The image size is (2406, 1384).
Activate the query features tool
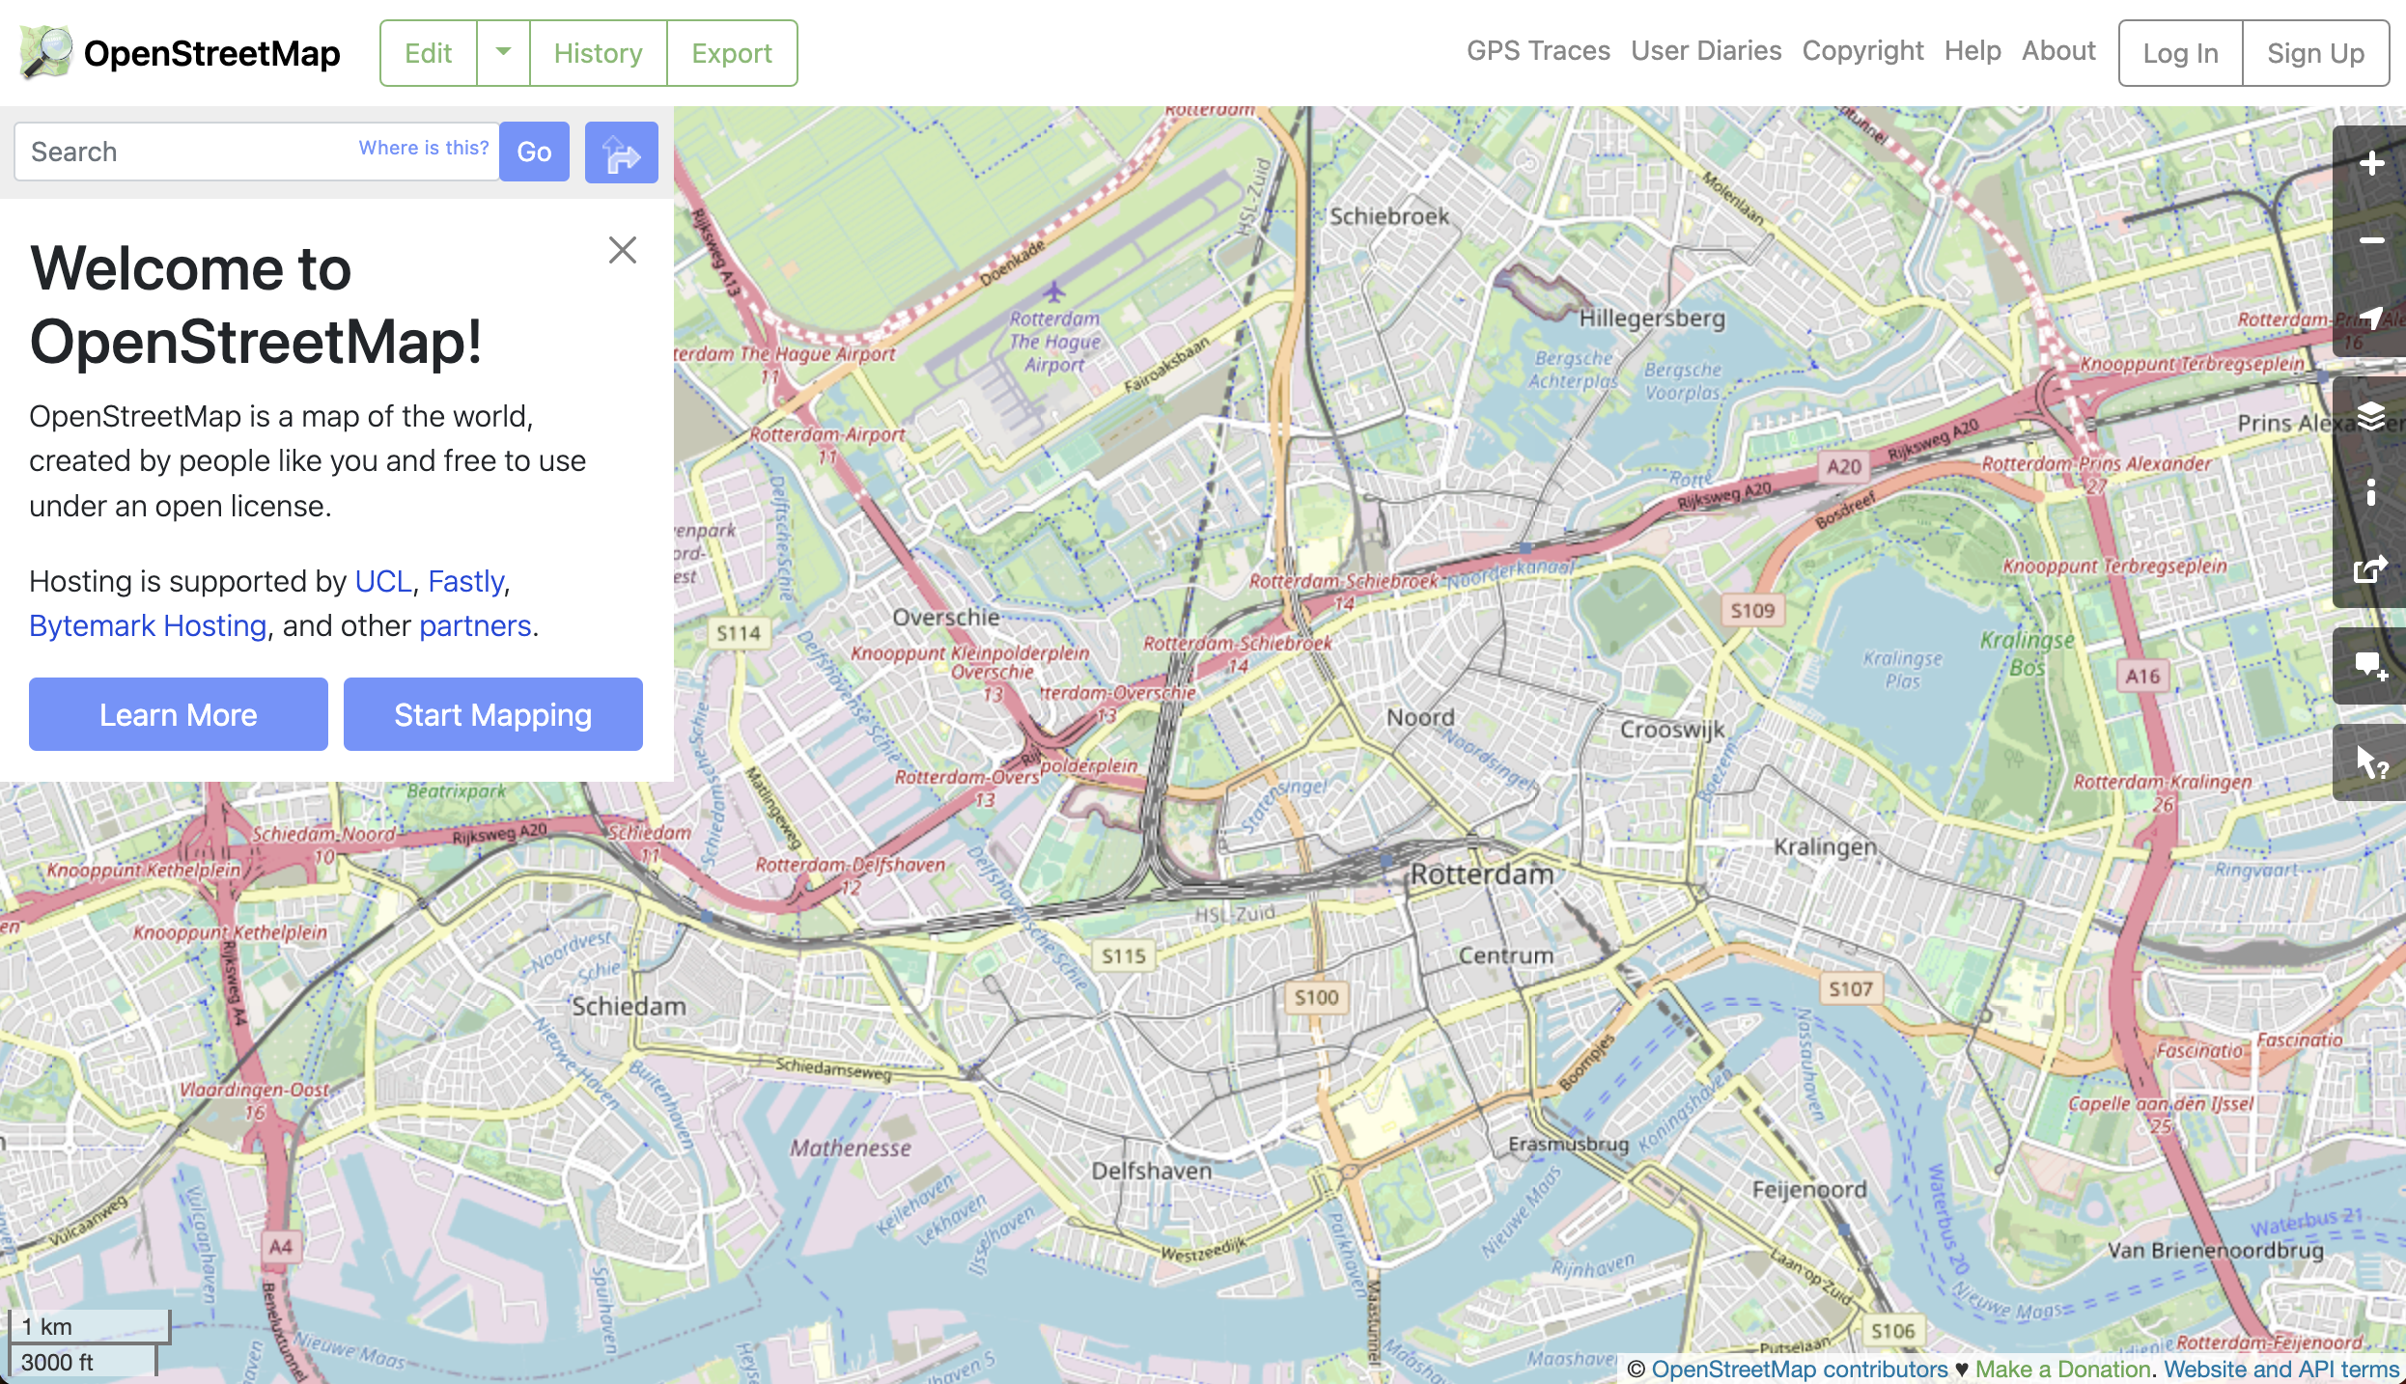[x=2371, y=762]
